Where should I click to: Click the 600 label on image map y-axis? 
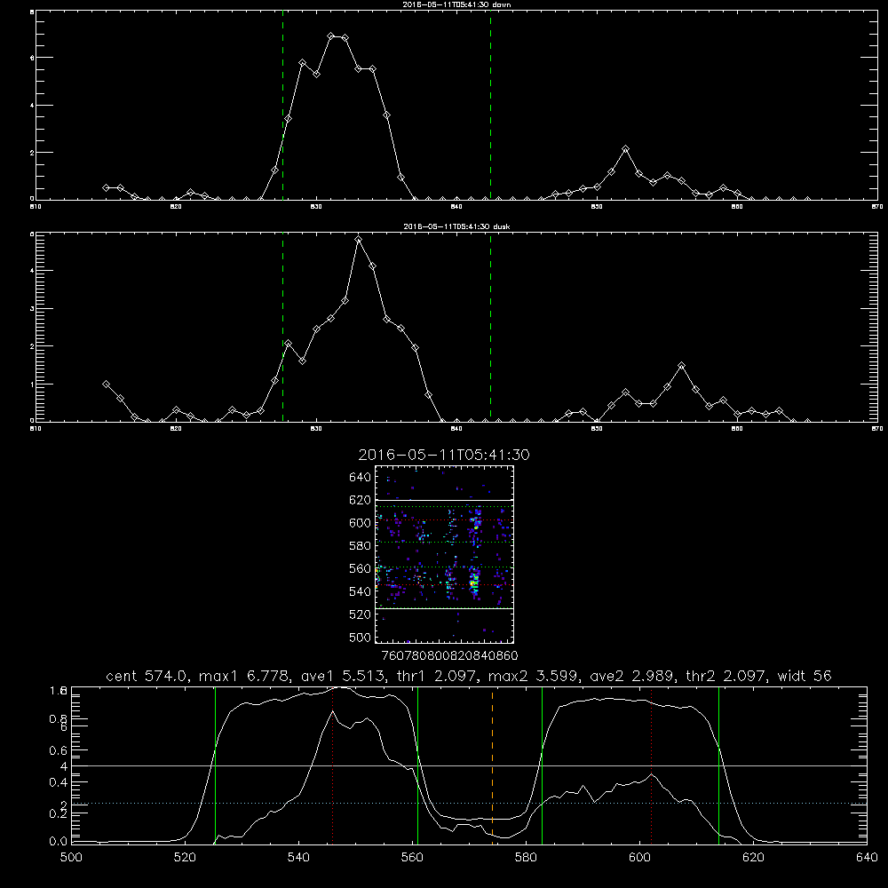tap(361, 523)
